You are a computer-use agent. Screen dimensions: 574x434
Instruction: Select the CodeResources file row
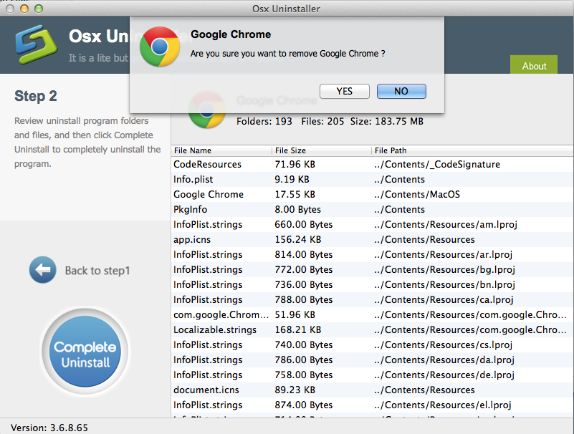[x=207, y=164]
